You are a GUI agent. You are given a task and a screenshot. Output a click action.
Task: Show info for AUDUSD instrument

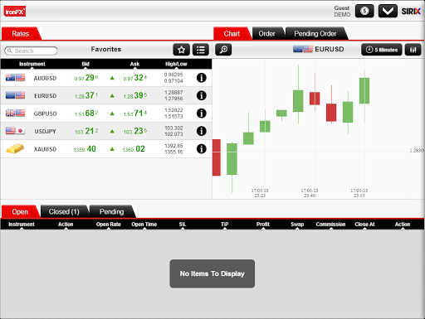[x=202, y=78]
